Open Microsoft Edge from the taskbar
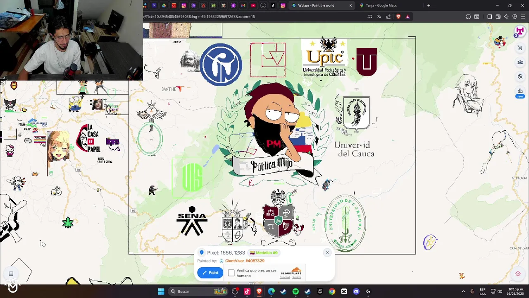This screenshot has height=298, width=529. pos(271,291)
